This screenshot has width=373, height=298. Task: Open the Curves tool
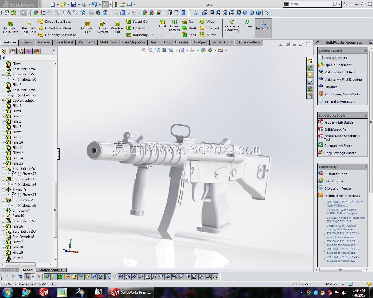(x=247, y=24)
